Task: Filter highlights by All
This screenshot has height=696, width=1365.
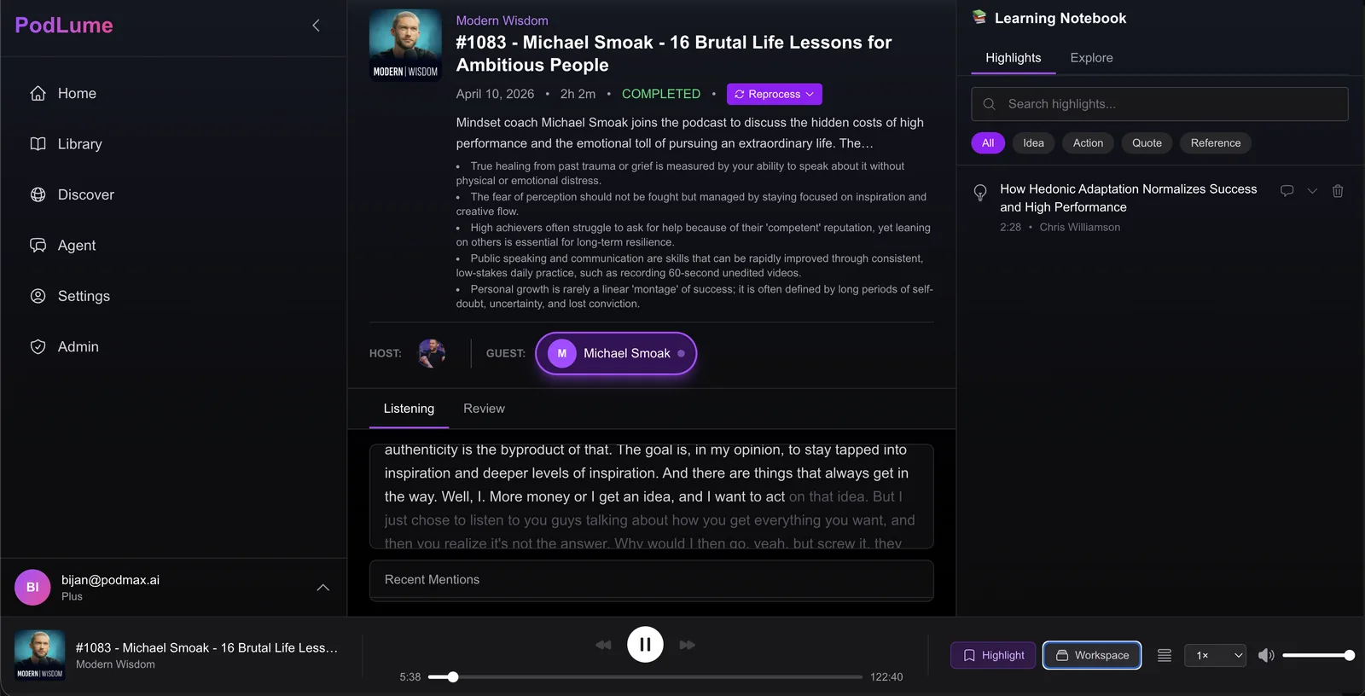Action: point(988,143)
